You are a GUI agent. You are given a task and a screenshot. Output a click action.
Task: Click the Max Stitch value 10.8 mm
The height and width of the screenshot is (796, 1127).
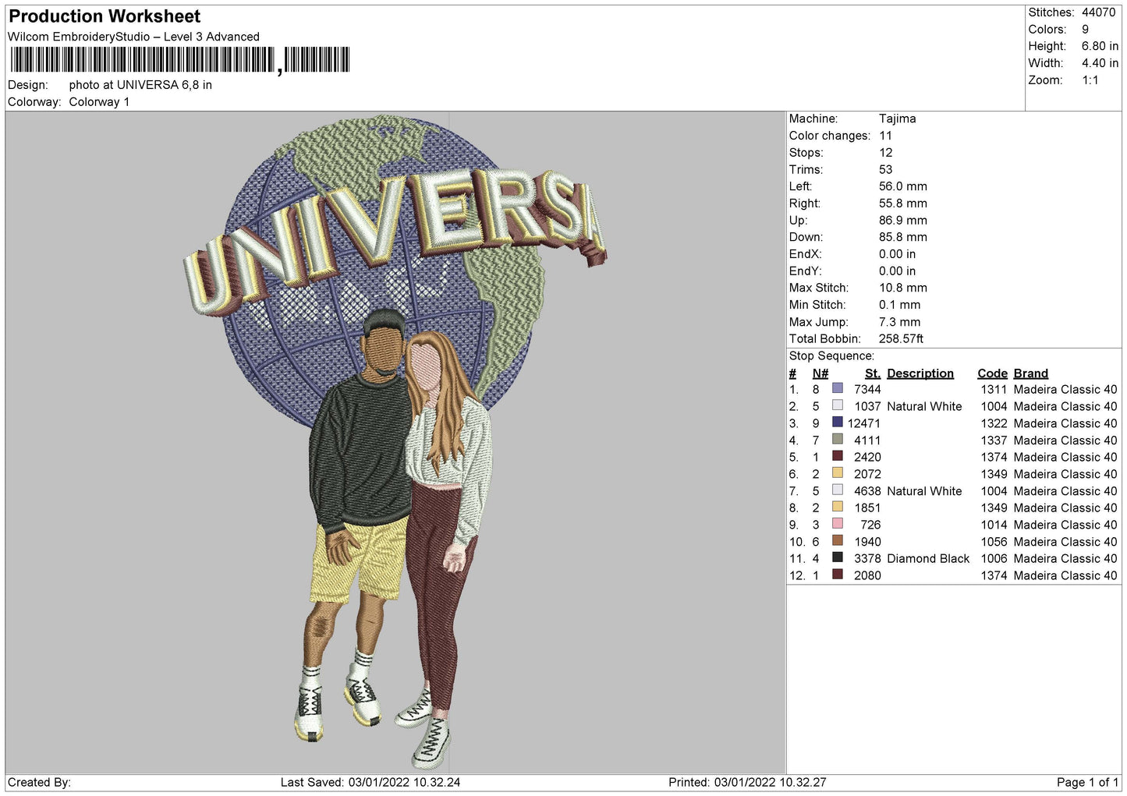point(903,288)
